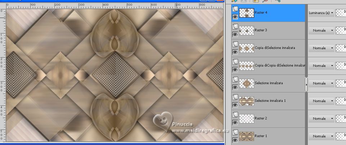Click the 'Selezione innalzata' layer name

coord(269,83)
